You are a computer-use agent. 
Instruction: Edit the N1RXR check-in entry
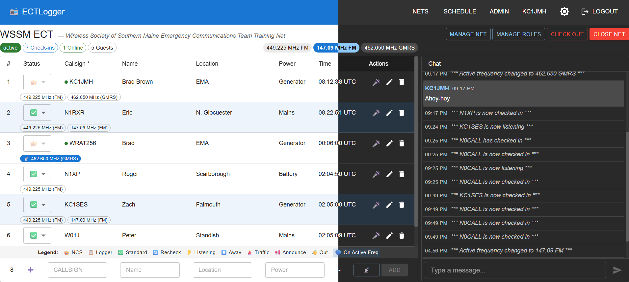point(389,113)
